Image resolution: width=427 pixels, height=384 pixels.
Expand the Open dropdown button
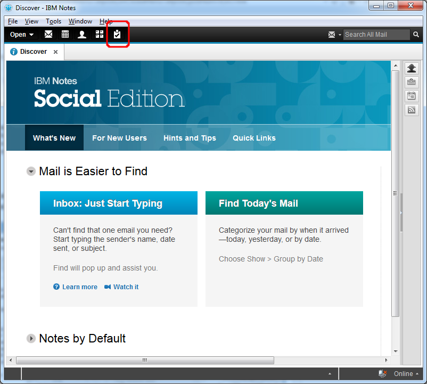pos(22,35)
